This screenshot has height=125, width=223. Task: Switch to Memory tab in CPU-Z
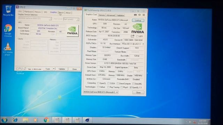point(38,12)
